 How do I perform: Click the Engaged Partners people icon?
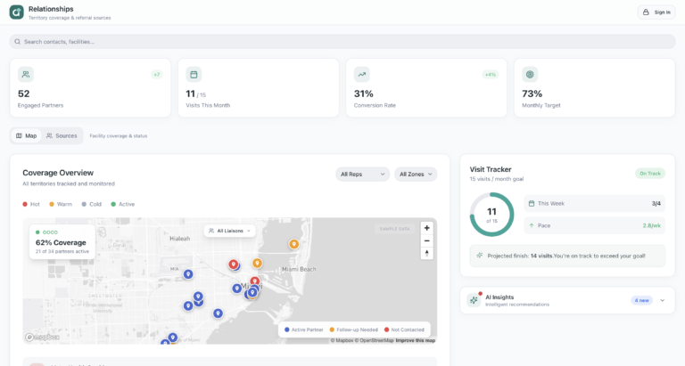(26, 74)
